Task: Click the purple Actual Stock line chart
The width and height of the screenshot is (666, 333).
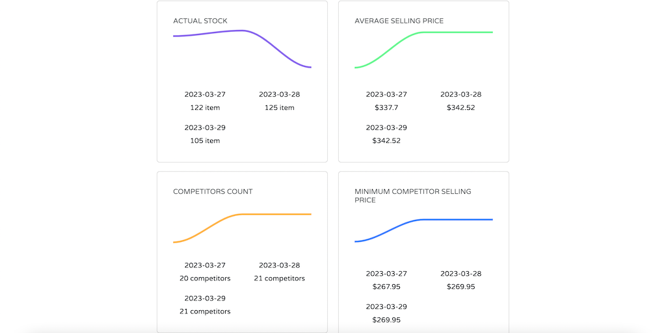Action: 242,49
